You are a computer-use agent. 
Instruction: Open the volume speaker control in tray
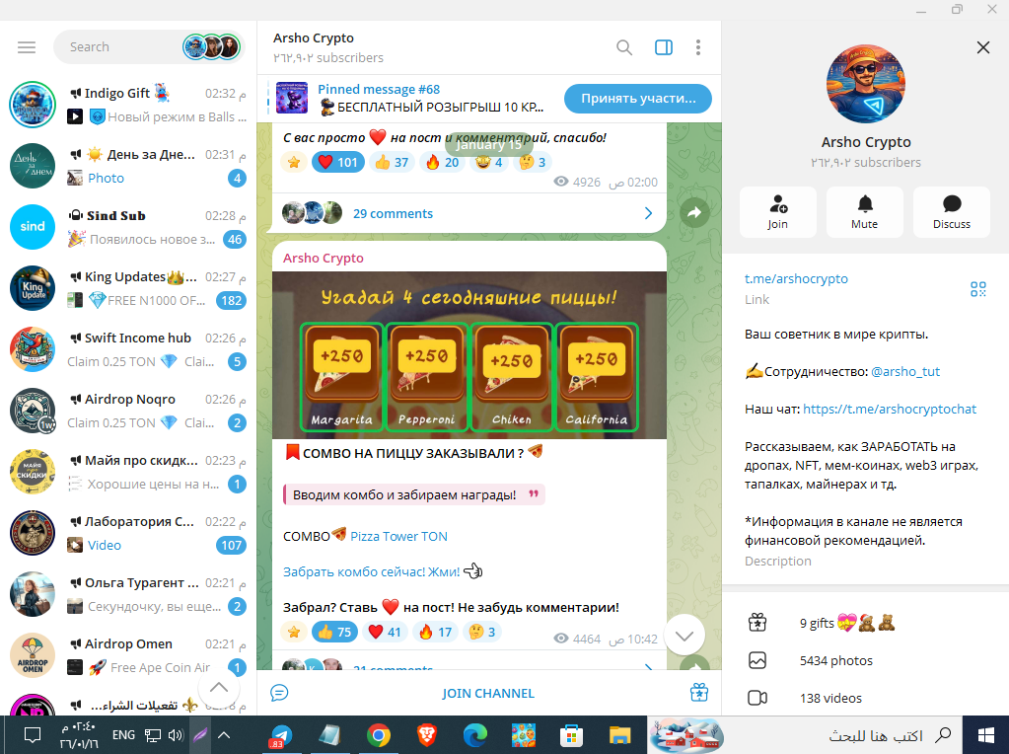coord(176,734)
